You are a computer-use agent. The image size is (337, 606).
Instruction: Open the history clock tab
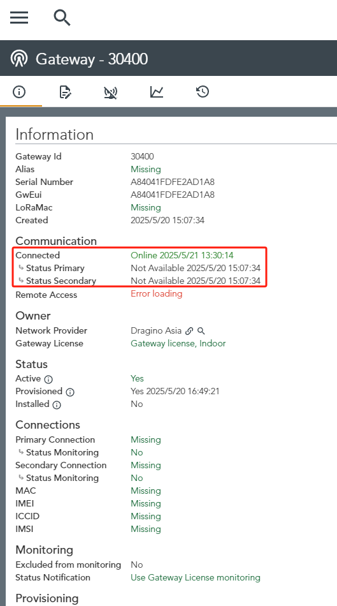click(203, 92)
